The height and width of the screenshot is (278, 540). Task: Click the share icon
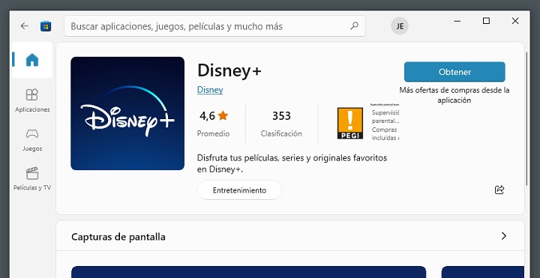(x=499, y=190)
